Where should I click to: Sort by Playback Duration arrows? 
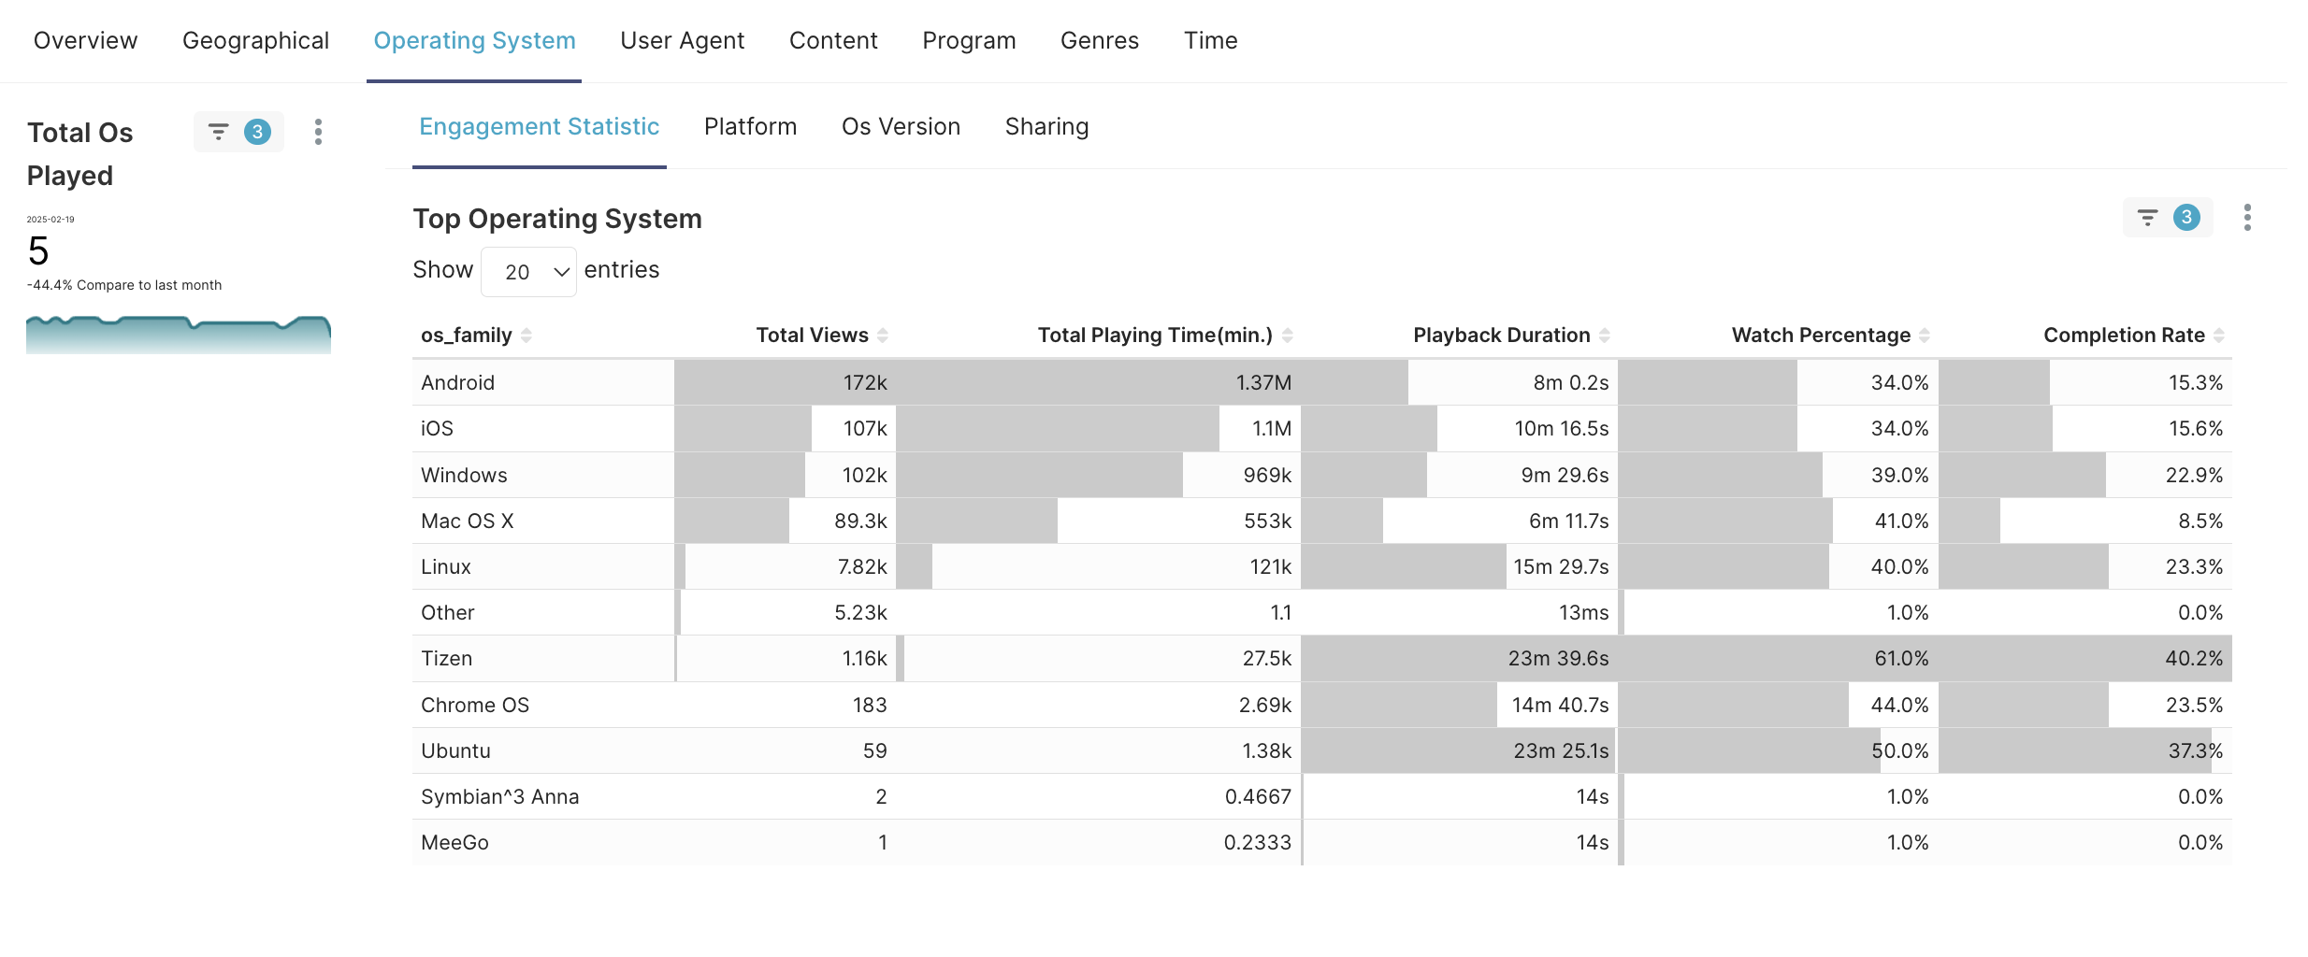pyautogui.click(x=1605, y=336)
